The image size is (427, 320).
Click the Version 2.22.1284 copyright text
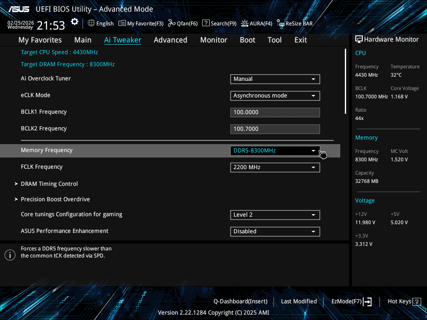(x=213, y=312)
